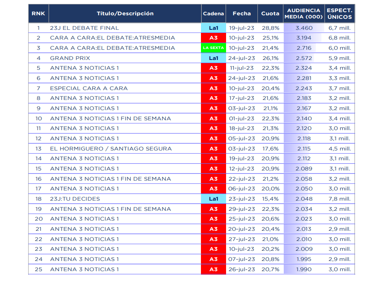
Task: Click the audience value 2.013
Action: coord(304,229)
